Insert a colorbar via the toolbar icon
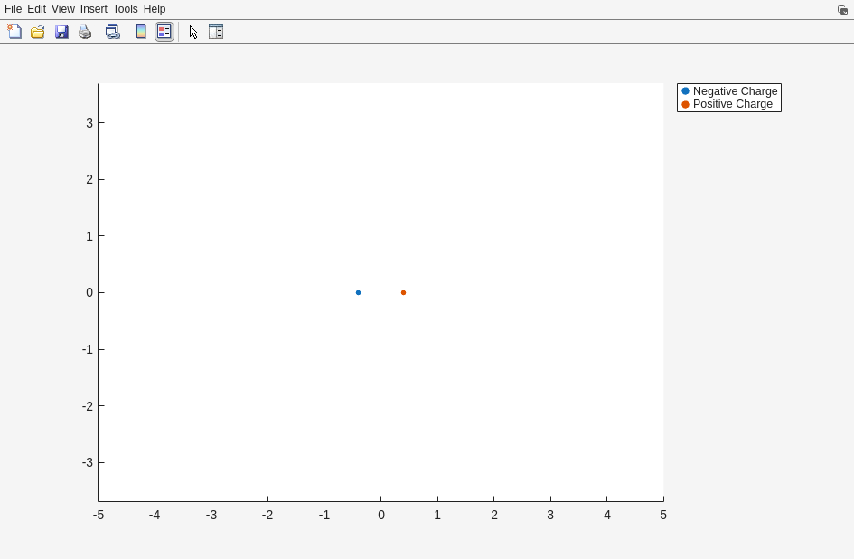The image size is (854, 559). click(x=141, y=32)
